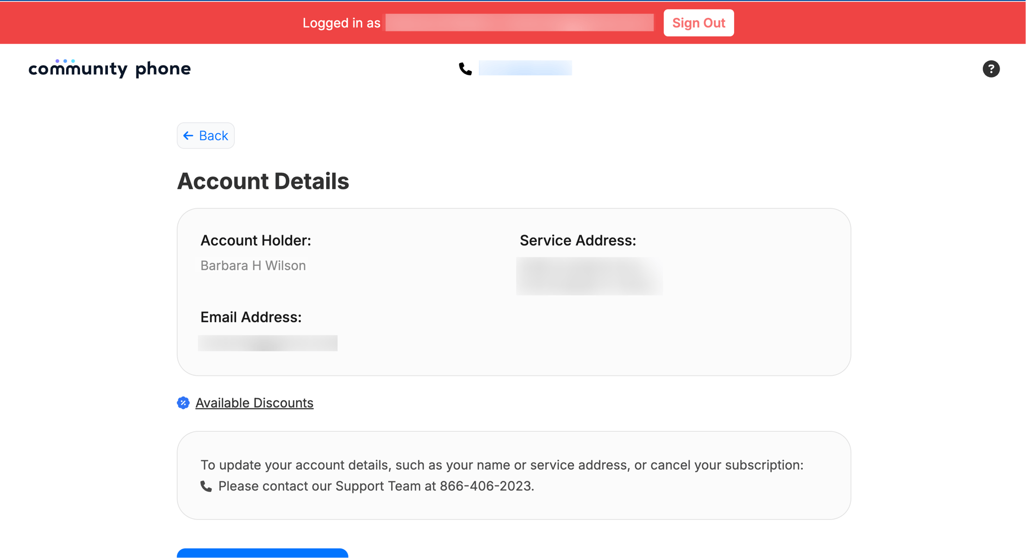Click the blurred Email Address value

(x=267, y=343)
